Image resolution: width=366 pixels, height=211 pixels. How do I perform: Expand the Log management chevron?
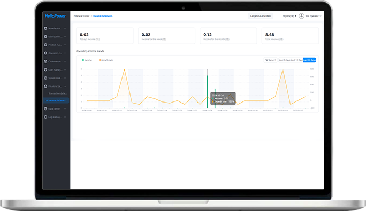point(65,117)
